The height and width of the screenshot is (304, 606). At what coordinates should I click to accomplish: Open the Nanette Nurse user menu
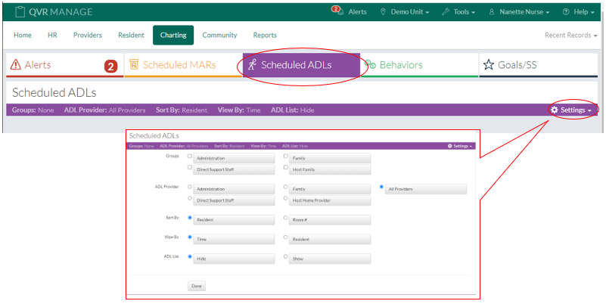click(x=519, y=12)
